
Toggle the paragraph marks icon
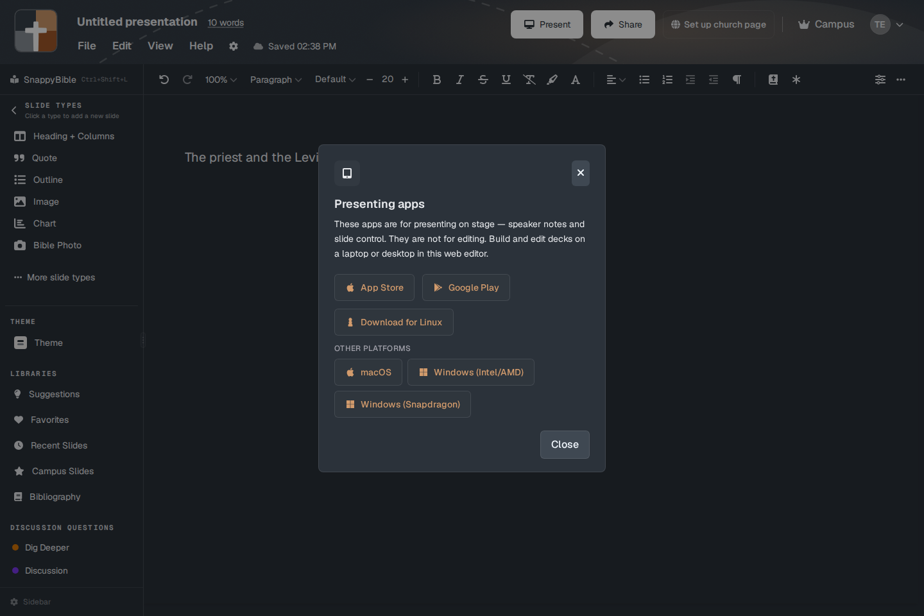click(x=737, y=80)
